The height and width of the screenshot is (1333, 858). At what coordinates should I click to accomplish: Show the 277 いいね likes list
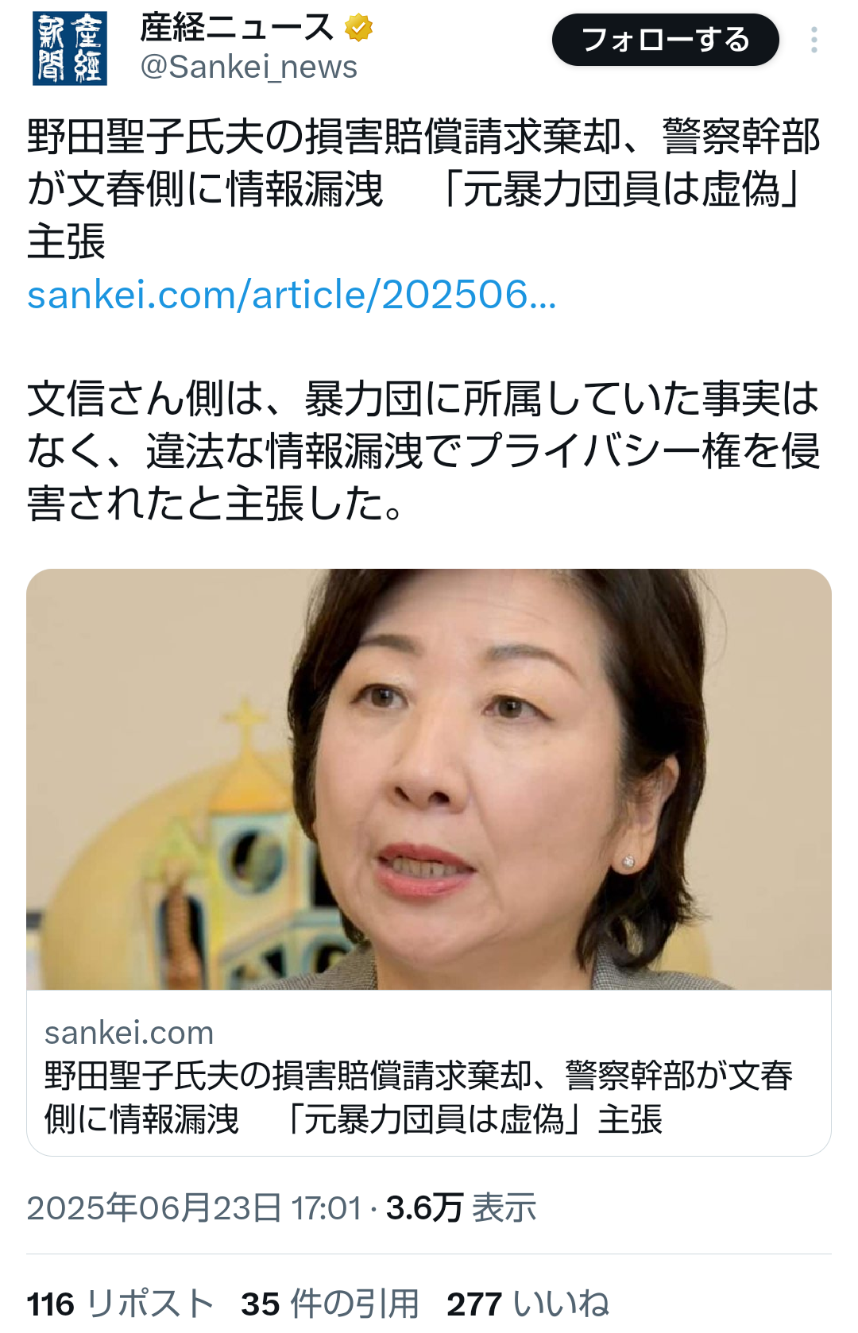[528, 1304]
